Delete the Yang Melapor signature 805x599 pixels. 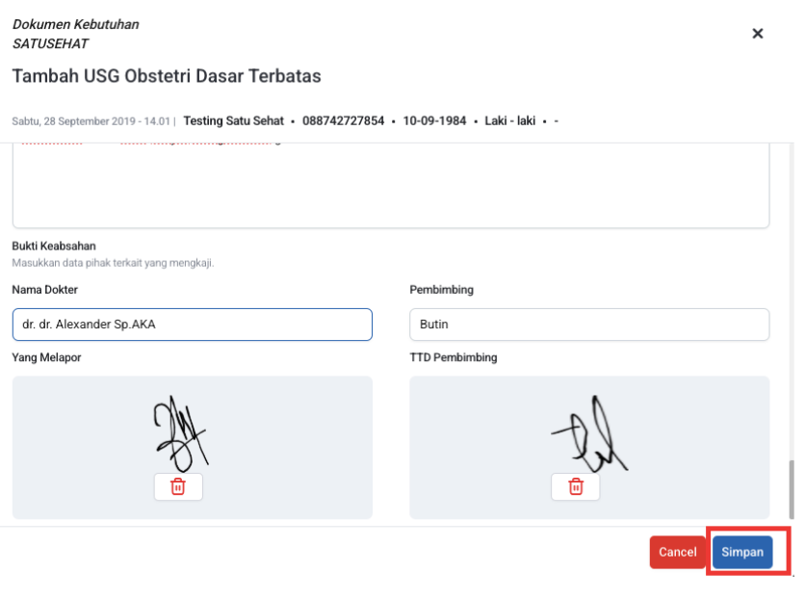click(x=178, y=486)
